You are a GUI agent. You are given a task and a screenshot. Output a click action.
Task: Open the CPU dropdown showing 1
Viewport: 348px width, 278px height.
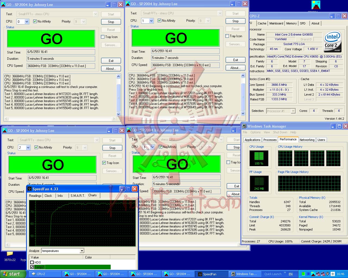coord(151,21)
